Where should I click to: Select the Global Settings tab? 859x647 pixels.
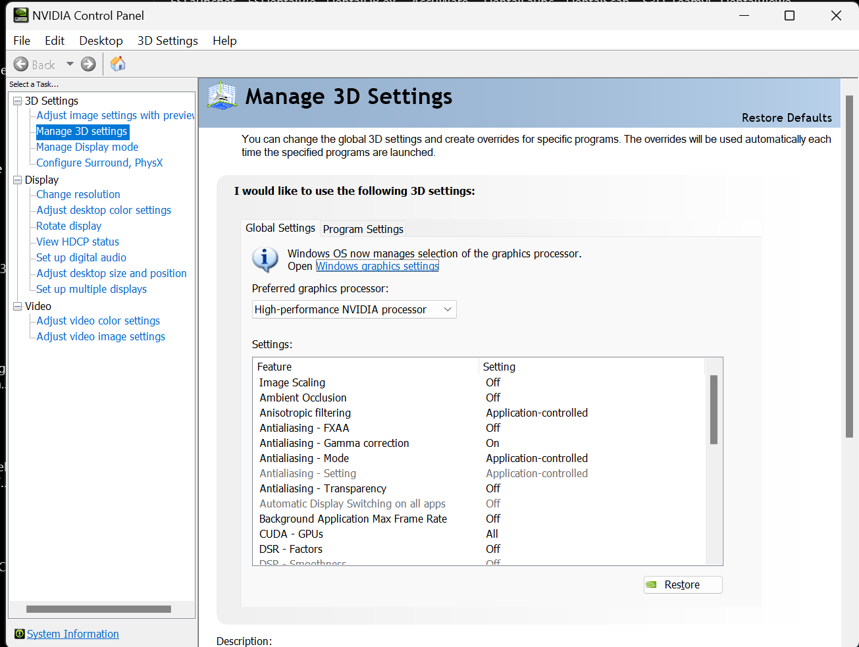coord(280,228)
